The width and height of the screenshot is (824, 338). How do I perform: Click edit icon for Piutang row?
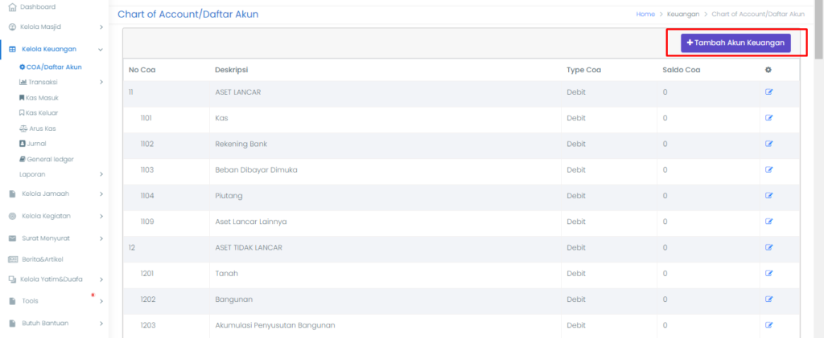768,195
